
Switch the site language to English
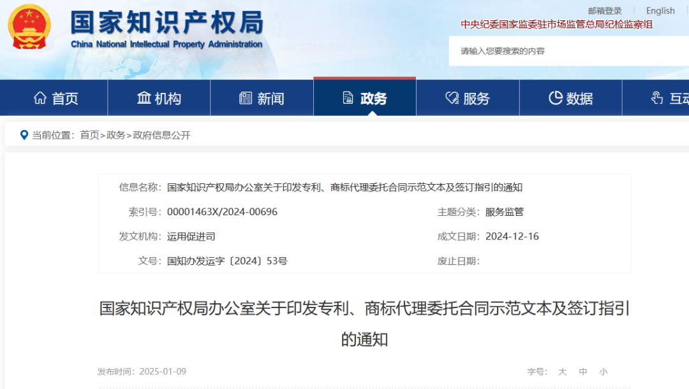(660, 10)
